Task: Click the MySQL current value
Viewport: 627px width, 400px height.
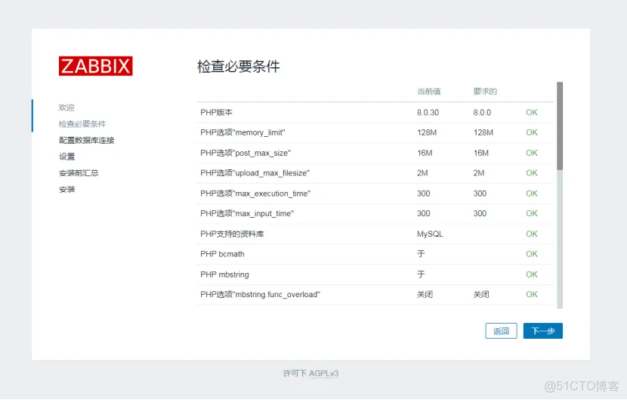Action: tap(430, 234)
